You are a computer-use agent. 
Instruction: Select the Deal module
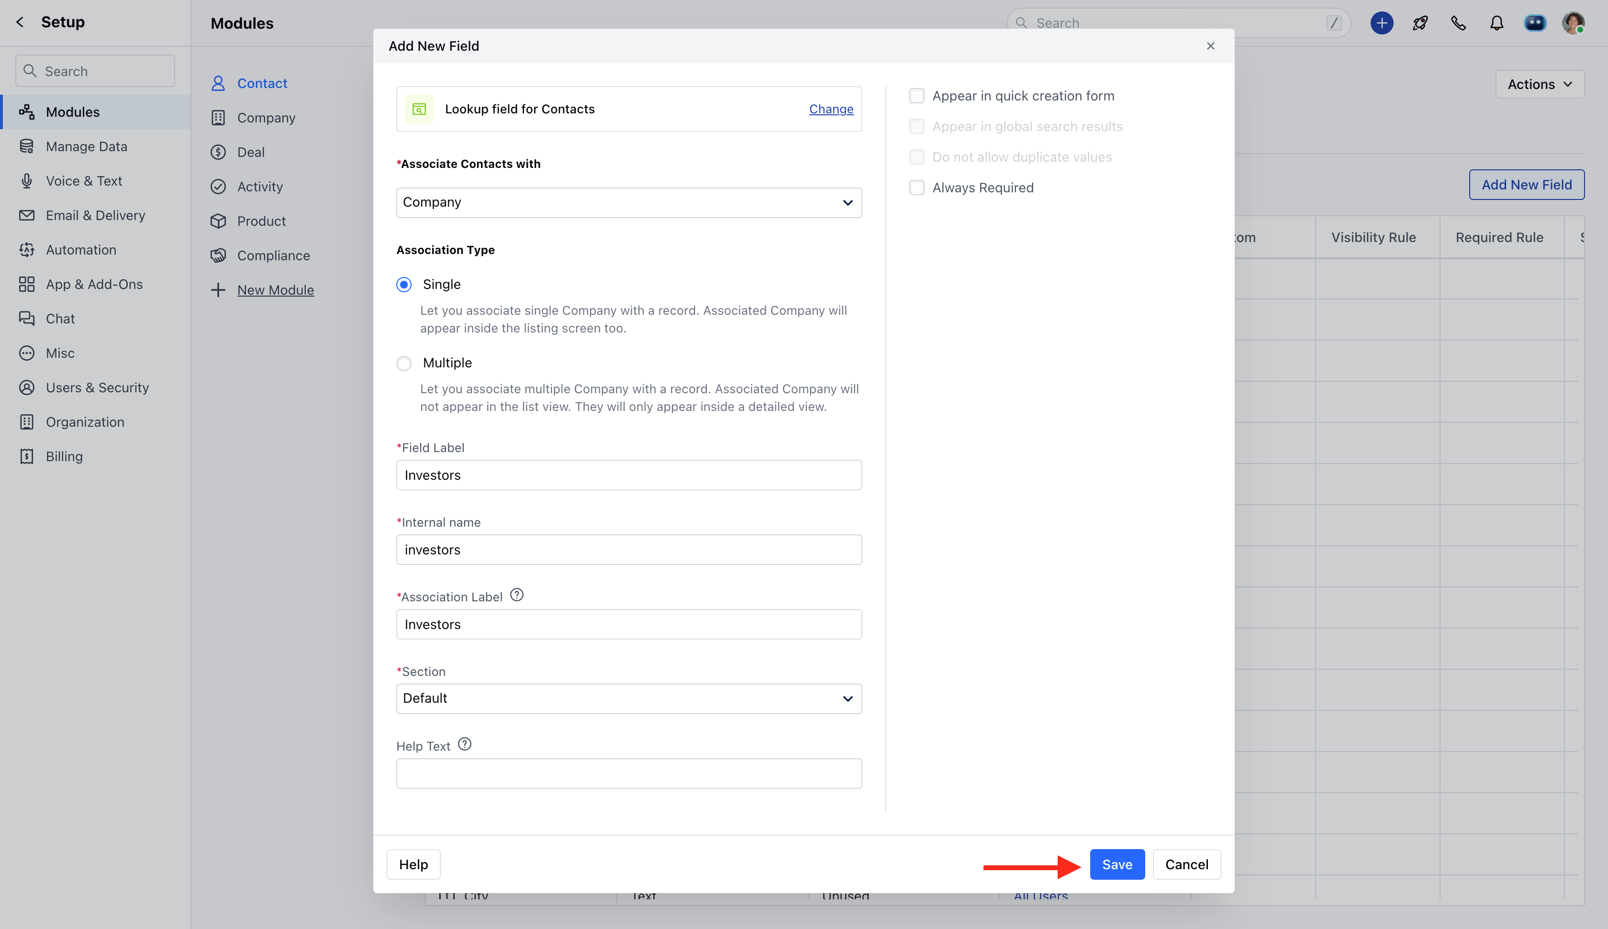251,152
